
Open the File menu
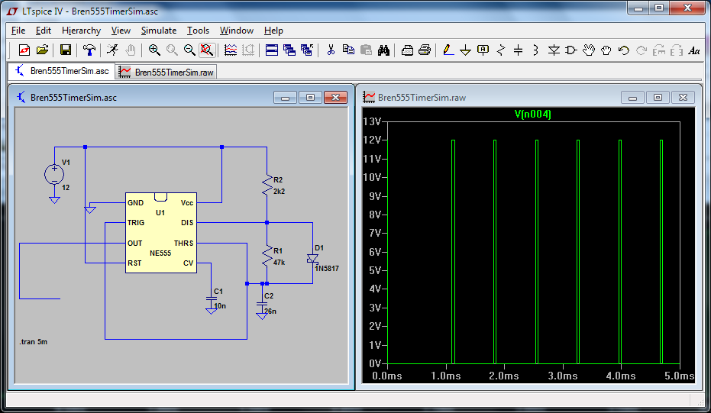pos(18,31)
